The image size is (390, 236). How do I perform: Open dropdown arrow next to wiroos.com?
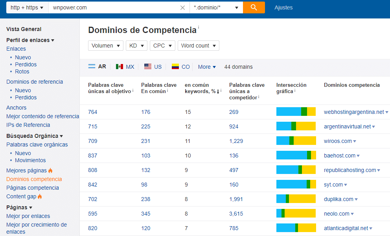coord(355,141)
